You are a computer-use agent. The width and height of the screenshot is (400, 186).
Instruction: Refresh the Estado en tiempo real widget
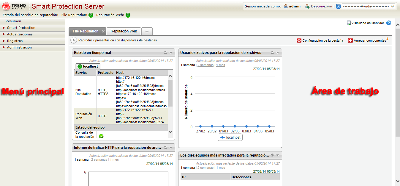click(x=165, y=53)
